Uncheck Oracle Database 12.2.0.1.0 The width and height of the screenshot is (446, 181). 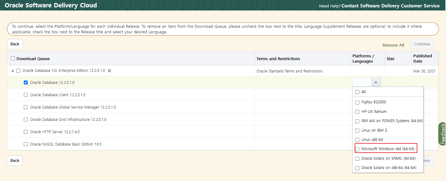(x=26, y=83)
